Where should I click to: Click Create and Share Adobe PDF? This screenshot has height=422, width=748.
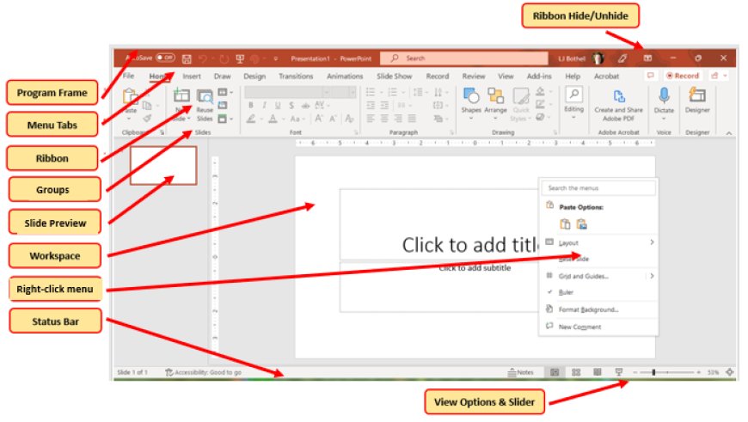(618, 101)
